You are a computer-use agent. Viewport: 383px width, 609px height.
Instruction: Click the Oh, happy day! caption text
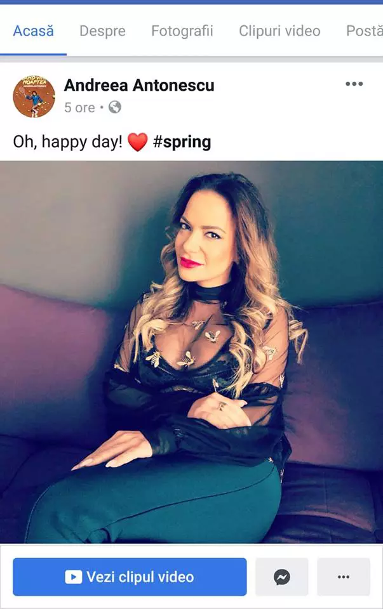(68, 142)
